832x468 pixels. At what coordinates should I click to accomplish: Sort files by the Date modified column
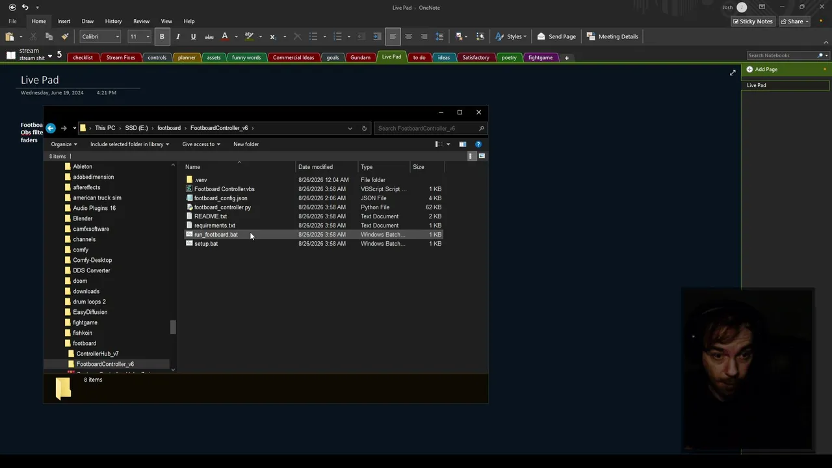coord(315,167)
